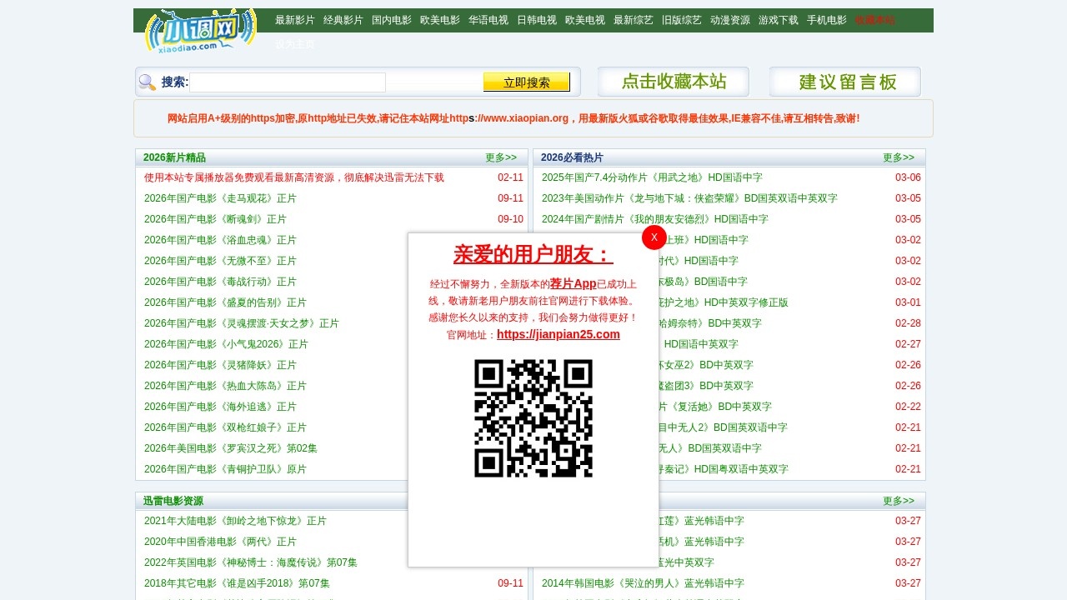The image size is (1067, 600).
Task: Click the magnifying glass search icon
Action: [x=147, y=82]
